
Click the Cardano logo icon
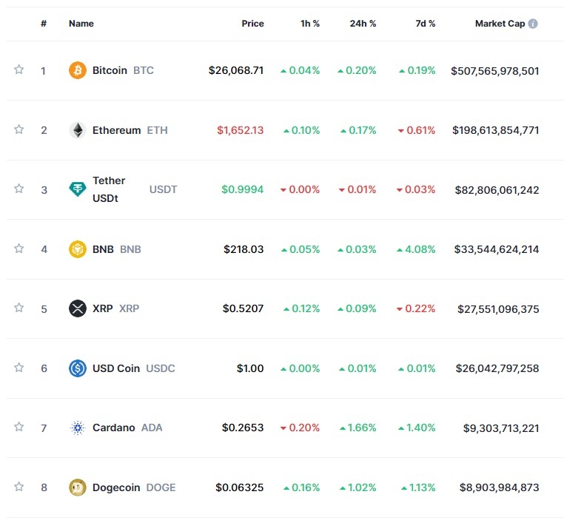tap(77, 428)
